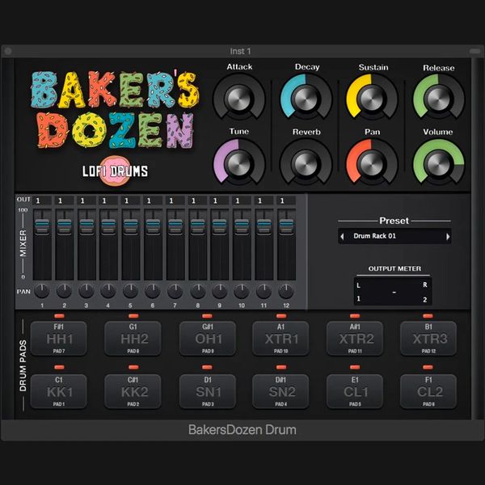The width and height of the screenshot is (485, 485).
Task: Click channel 5 pan knob
Action: tap(130, 291)
